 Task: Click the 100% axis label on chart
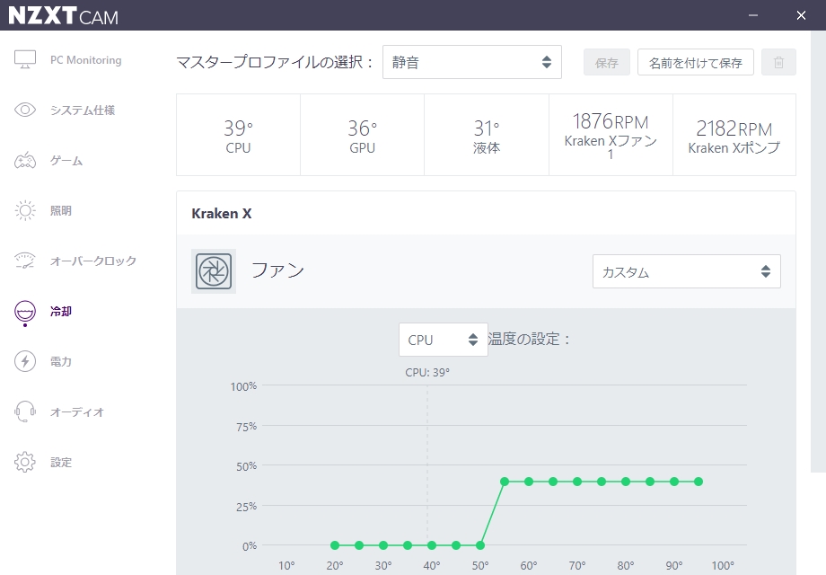pos(243,386)
